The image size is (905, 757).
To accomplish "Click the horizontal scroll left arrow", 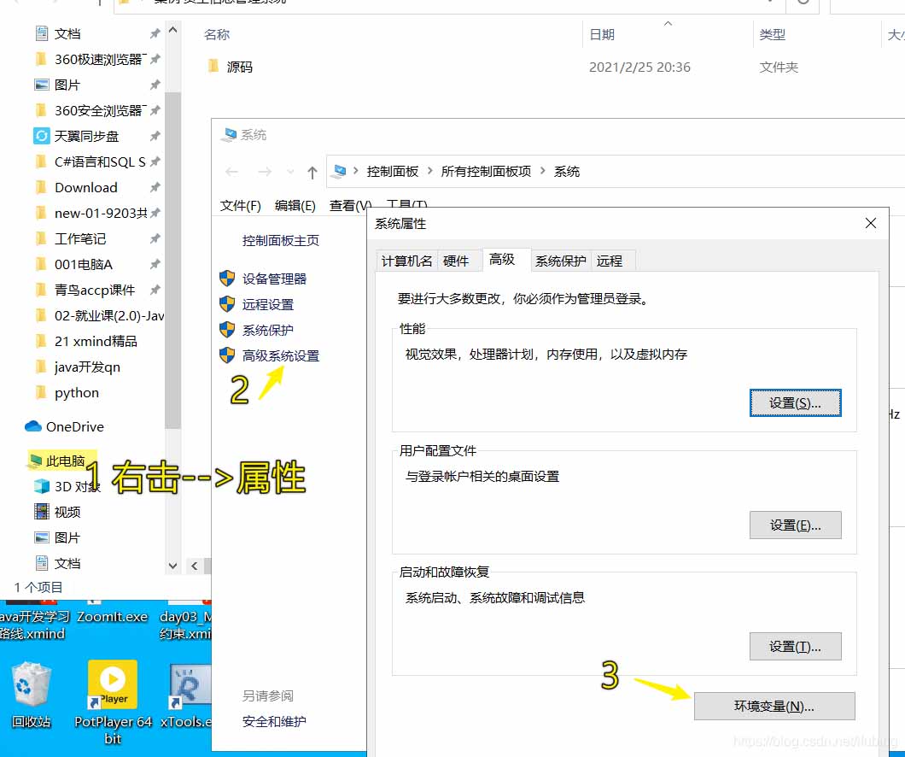I will 195,566.
